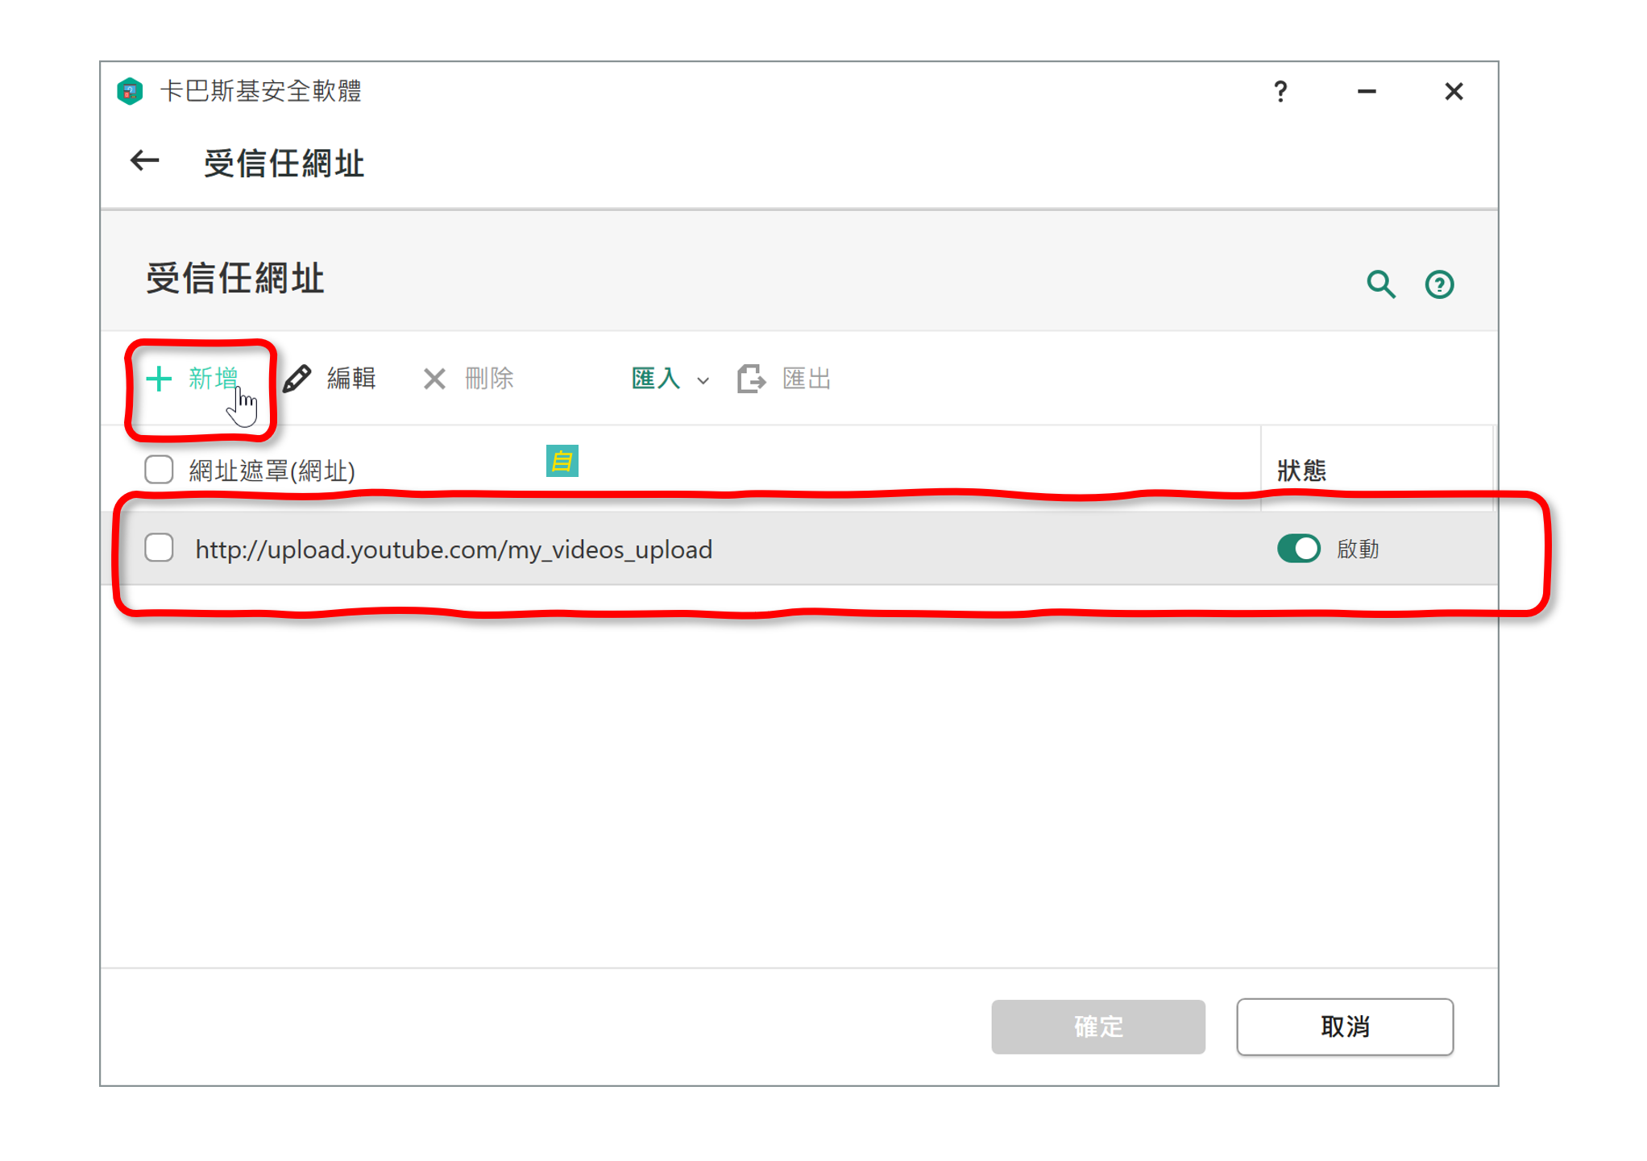Expand the 匯入 dropdown arrow
The width and height of the screenshot is (1647, 1161).
click(703, 380)
